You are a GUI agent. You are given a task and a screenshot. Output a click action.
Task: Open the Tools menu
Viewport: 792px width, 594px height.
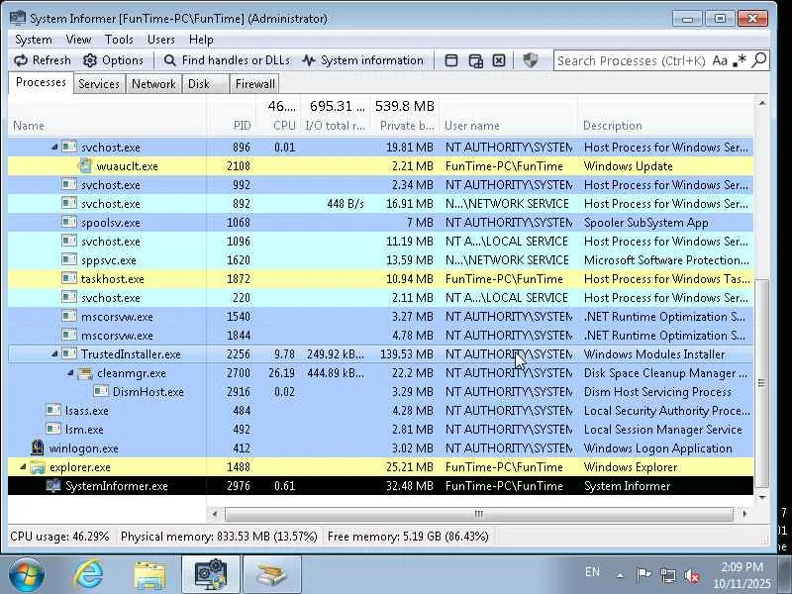click(119, 40)
